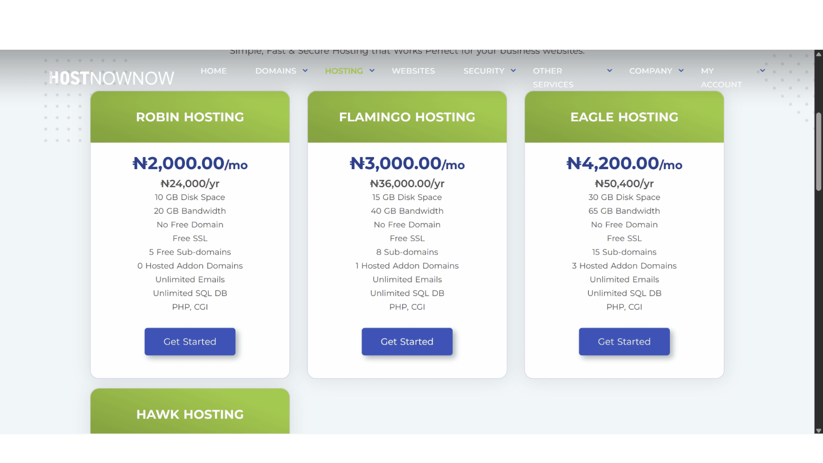Click the Hawk Hosting card header

tap(190, 411)
